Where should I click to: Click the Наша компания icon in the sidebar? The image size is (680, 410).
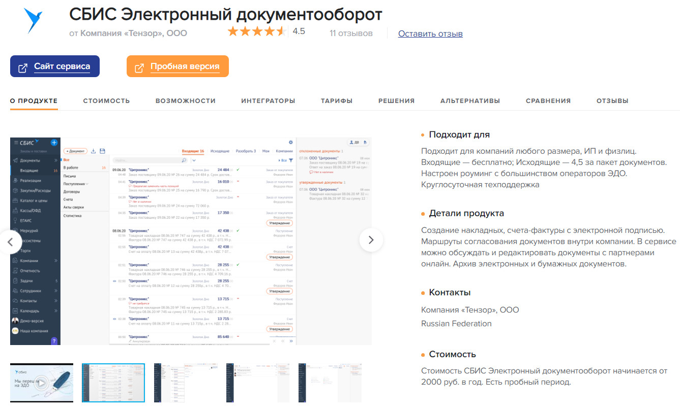(x=15, y=331)
